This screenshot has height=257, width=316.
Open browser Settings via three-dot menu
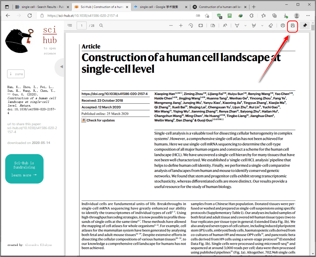pyautogui.click(x=308, y=16)
